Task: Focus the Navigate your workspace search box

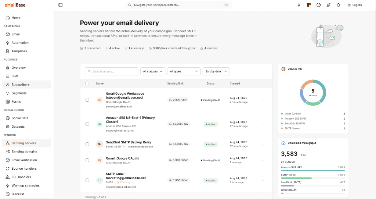Action: (x=179, y=5)
